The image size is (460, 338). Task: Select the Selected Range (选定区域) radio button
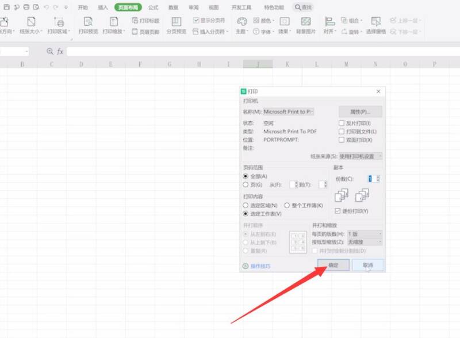[x=246, y=205]
